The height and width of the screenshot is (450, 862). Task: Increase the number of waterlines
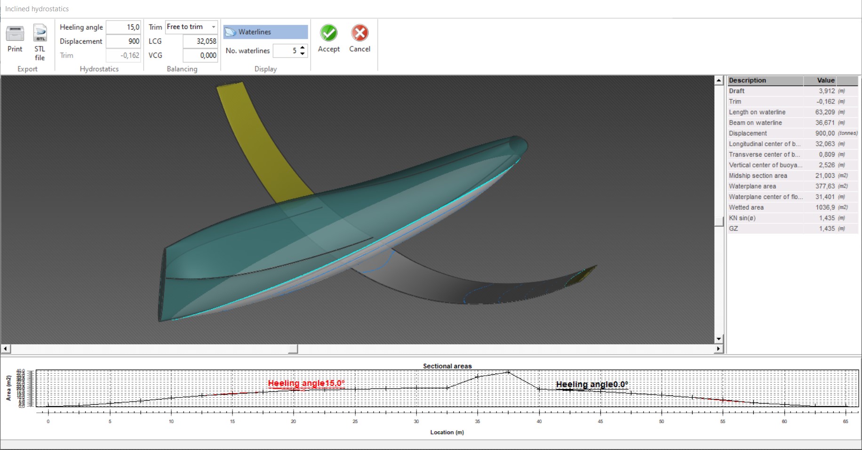303,47
